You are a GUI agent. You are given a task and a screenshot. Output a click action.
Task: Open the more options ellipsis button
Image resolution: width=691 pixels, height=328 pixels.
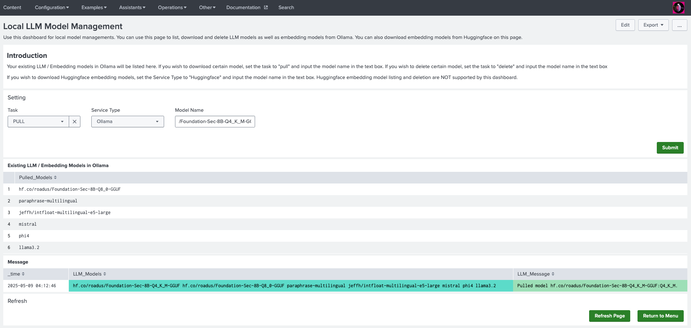(679, 25)
